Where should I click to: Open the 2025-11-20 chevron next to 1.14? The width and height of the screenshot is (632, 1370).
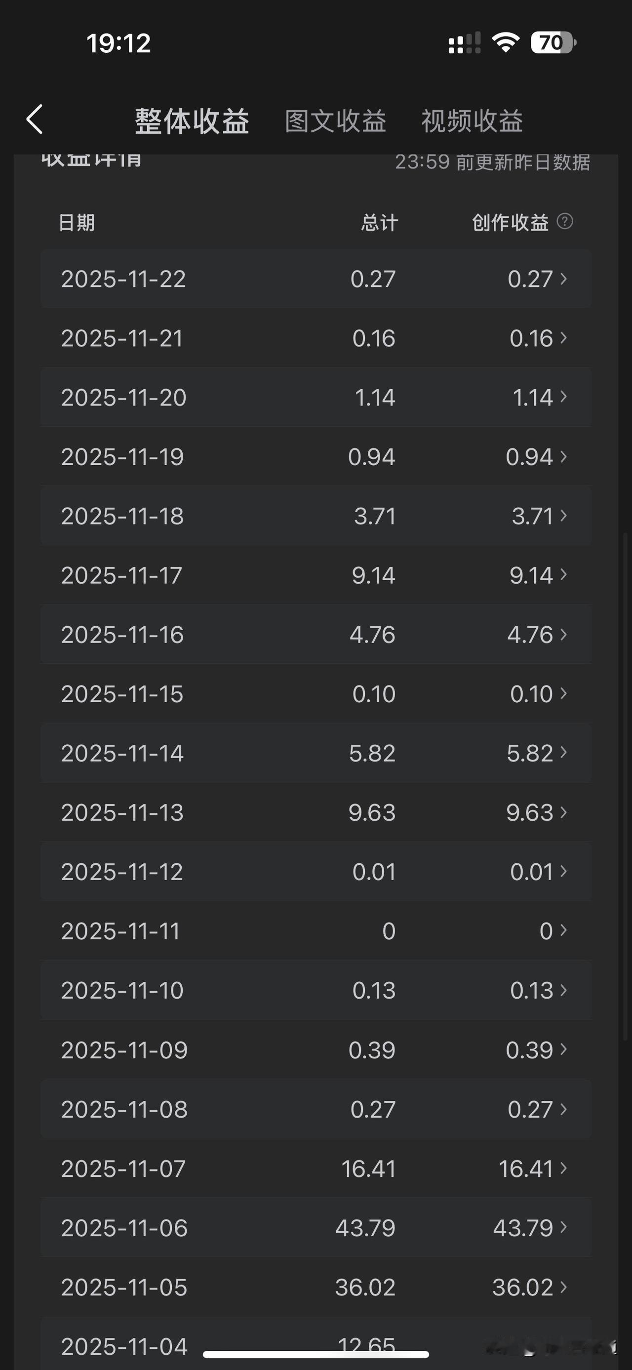(x=563, y=397)
